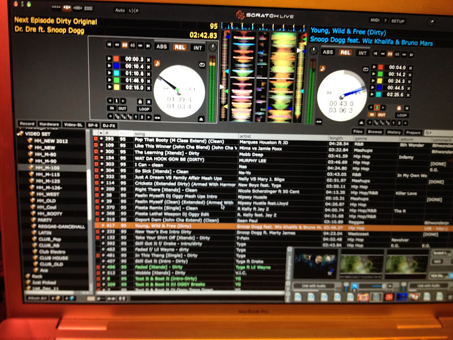Delete right deck cue point at 02:25.6
This screenshot has height=340, width=453.
coord(408,95)
